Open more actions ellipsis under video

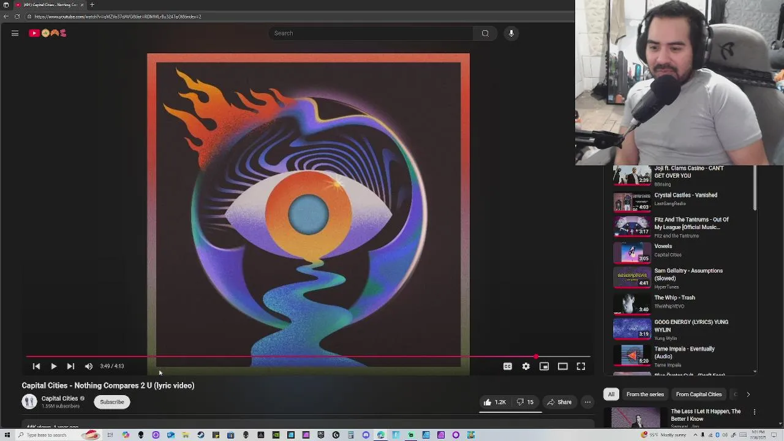[587, 402]
